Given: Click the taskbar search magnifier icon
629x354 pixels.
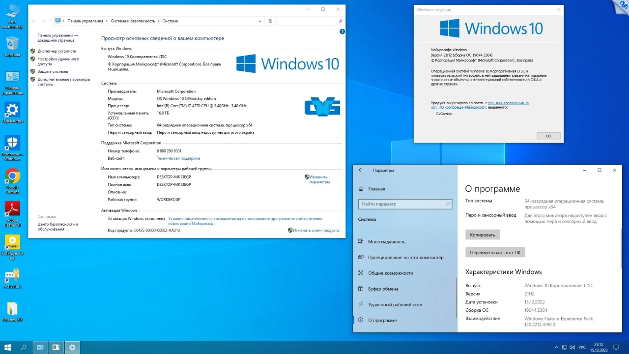Looking at the screenshot, I should coord(24,347).
